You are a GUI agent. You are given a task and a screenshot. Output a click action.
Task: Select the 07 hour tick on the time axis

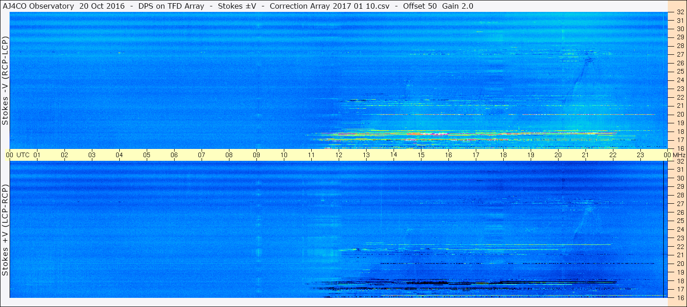[202, 155]
